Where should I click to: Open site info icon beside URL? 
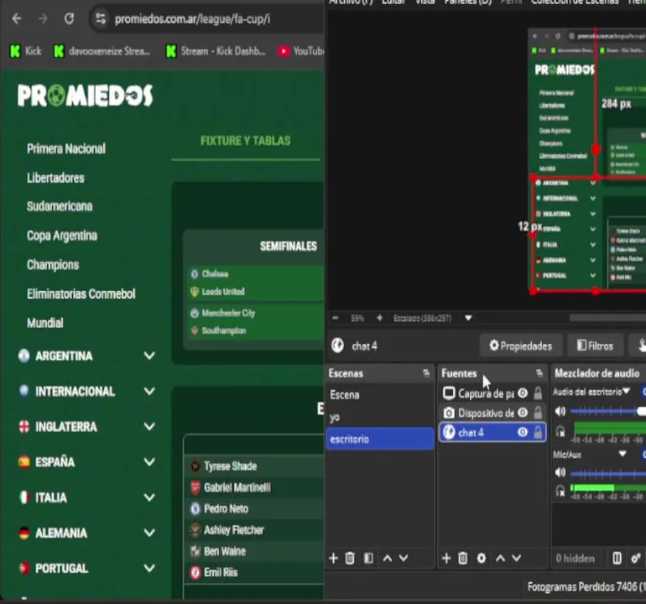(101, 18)
